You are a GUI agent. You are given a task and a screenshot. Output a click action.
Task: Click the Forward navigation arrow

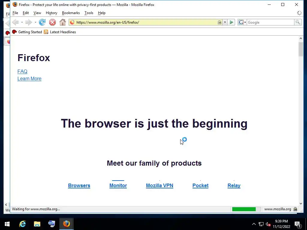pos(29,22)
